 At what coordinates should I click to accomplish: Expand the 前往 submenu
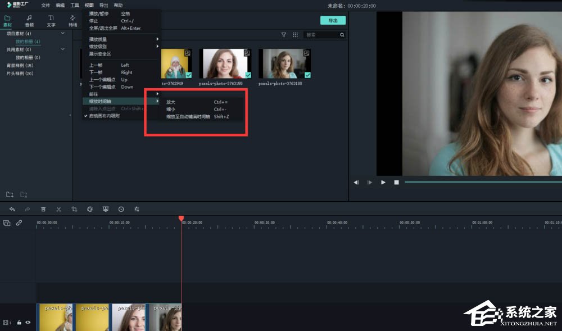[121, 94]
